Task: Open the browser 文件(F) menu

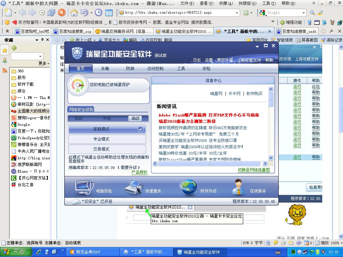Action: click(x=187, y=3)
